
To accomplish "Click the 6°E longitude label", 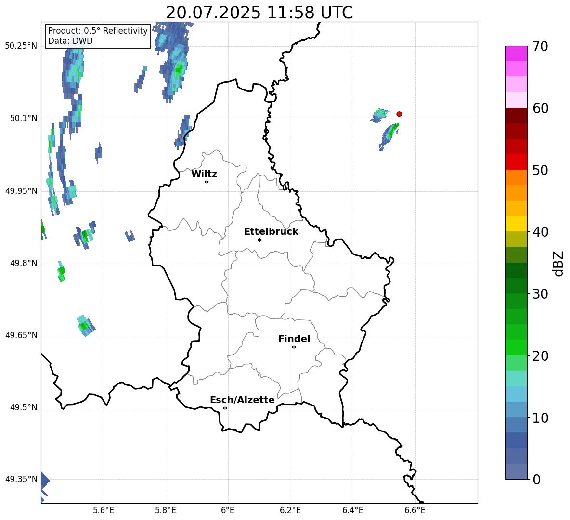I will pyautogui.click(x=228, y=510).
